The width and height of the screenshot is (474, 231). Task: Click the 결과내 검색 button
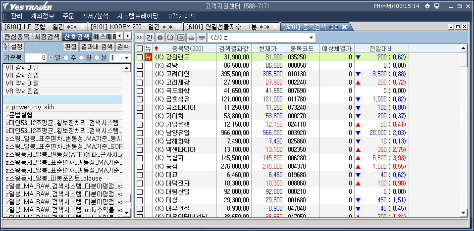pyautogui.click(x=97, y=47)
